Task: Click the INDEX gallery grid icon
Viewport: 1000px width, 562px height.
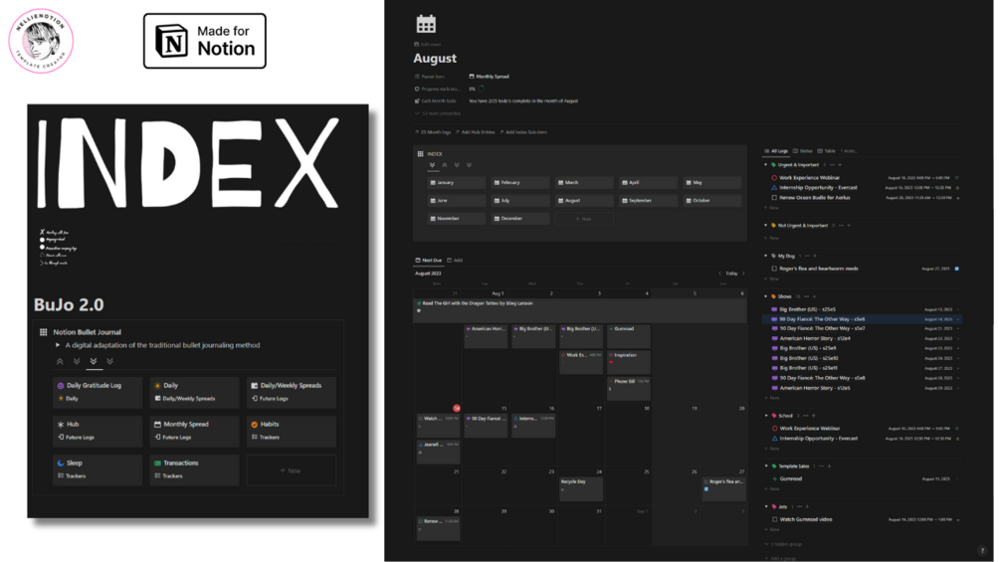Action: tap(420, 153)
